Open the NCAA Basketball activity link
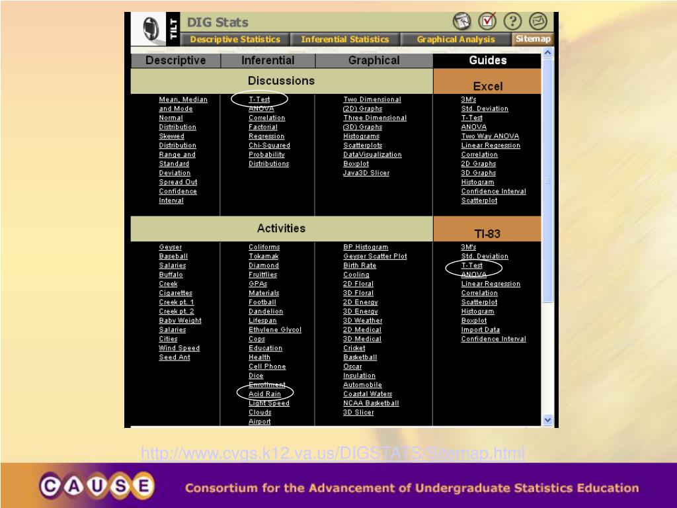 point(371,403)
